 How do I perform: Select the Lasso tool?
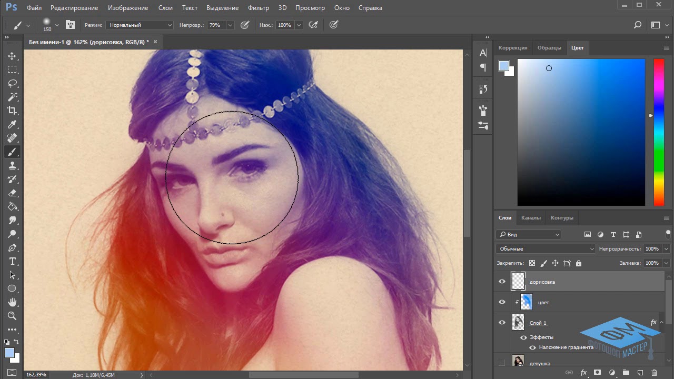pos(12,83)
